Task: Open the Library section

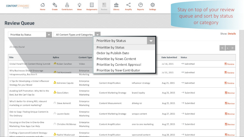Action: tap(116, 7)
